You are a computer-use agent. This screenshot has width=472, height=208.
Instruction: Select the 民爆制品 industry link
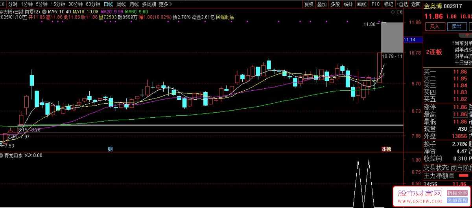225,17
